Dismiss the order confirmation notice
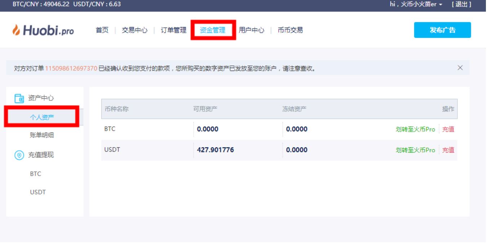 coord(460,68)
